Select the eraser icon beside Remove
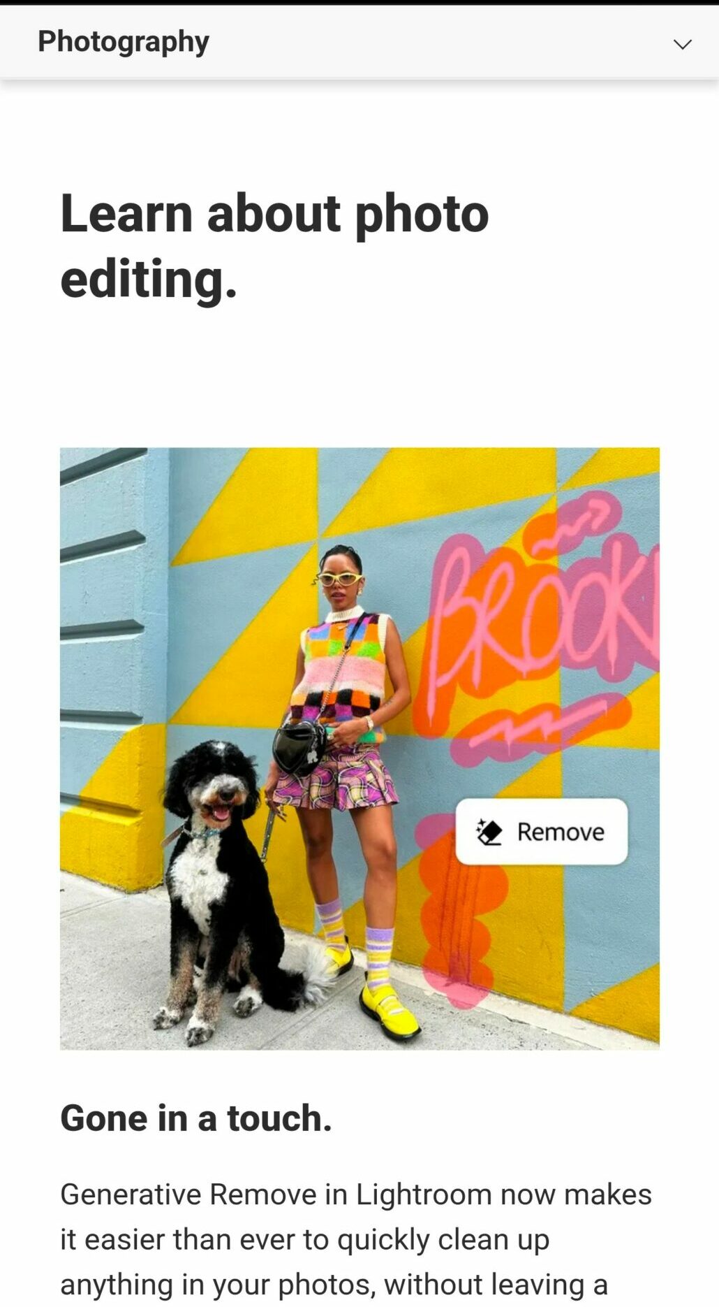 coord(489,832)
